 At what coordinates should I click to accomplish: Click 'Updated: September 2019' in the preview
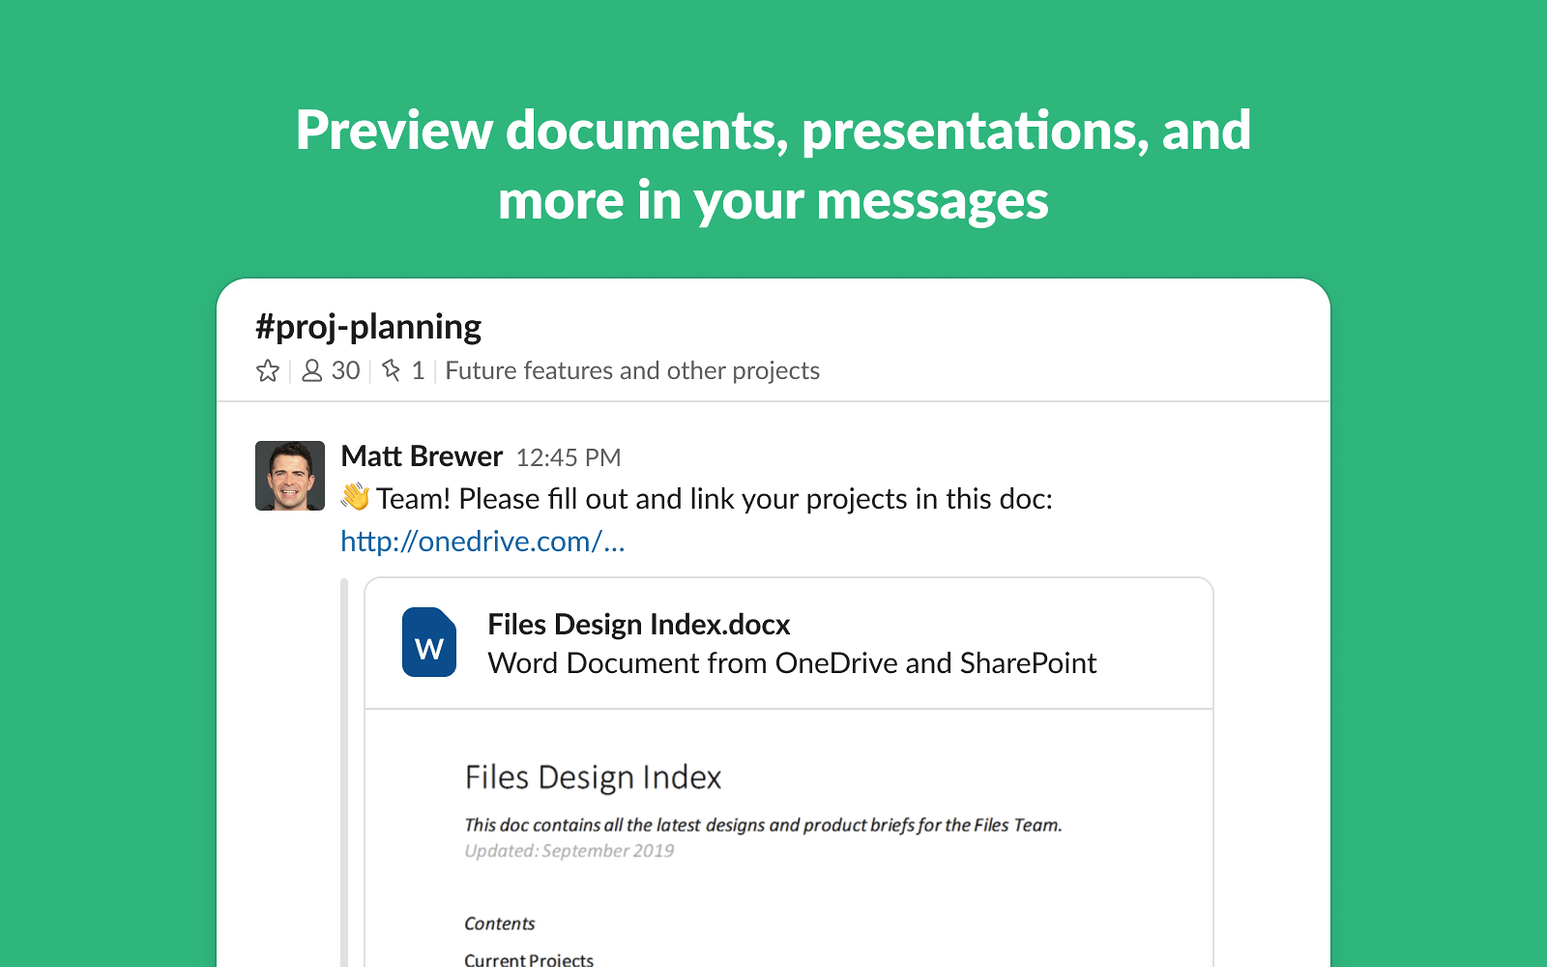point(569,851)
